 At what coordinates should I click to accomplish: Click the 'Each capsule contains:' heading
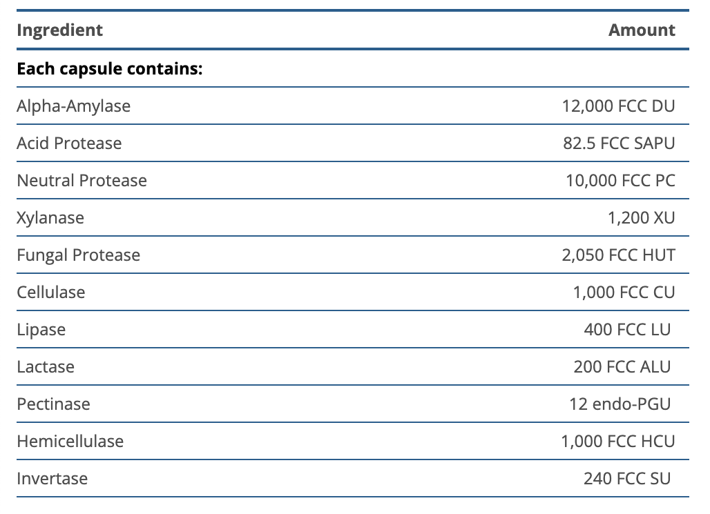[109, 69]
